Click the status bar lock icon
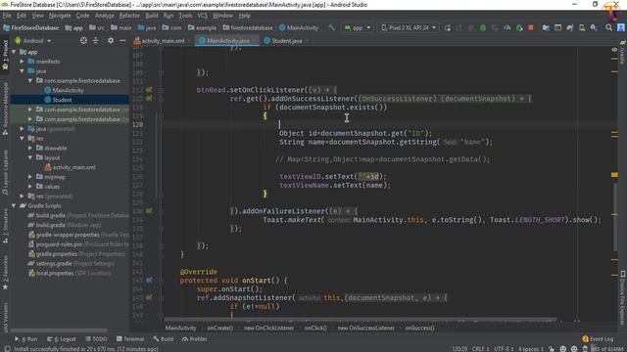The height and width of the screenshot is (352, 627). 552,349
